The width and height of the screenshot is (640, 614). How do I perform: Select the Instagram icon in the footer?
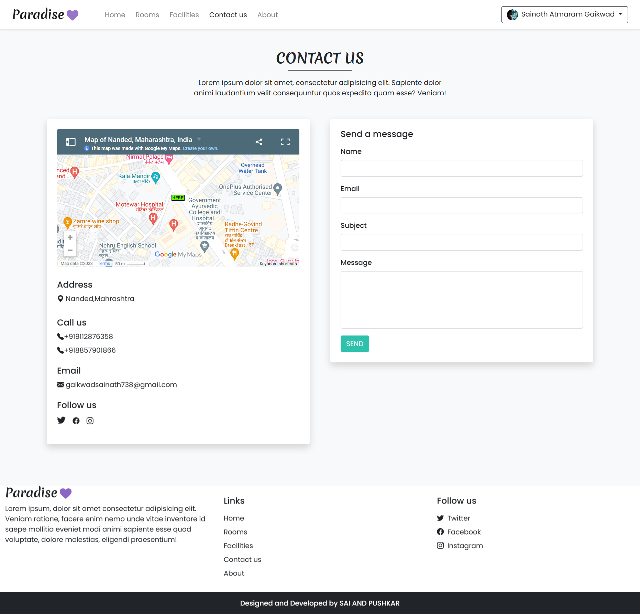point(440,546)
